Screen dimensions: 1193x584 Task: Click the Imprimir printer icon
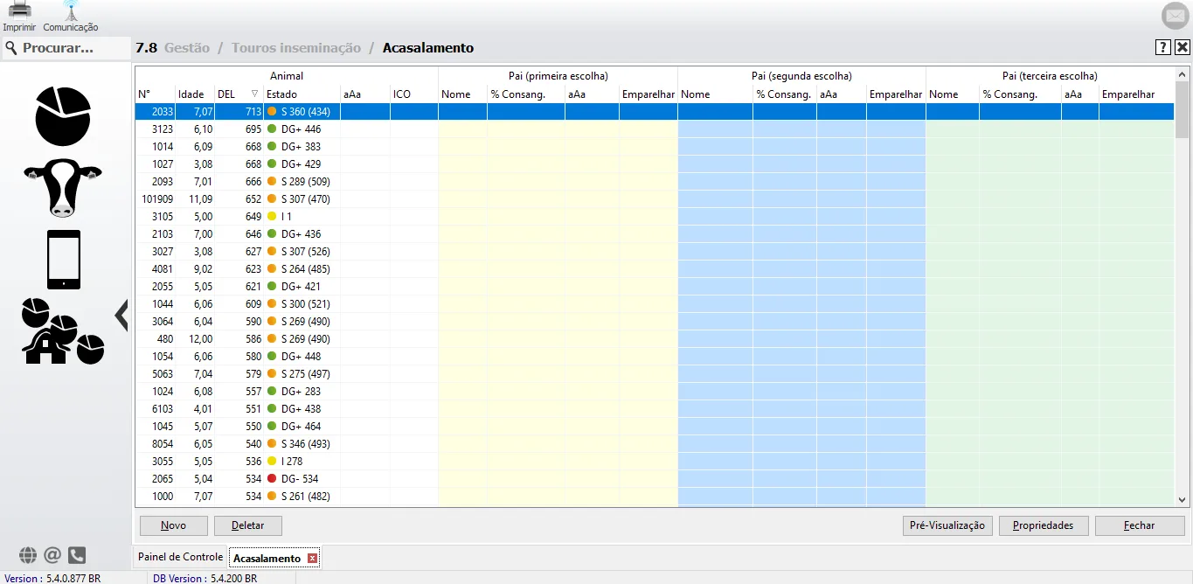click(19, 11)
